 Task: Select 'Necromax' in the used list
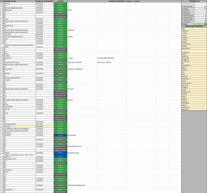click(x=194, y=85)
